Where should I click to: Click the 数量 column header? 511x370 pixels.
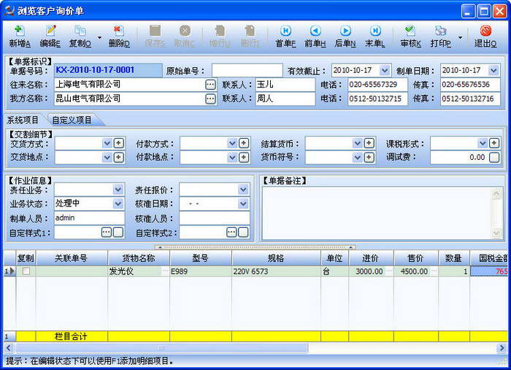coord(453,258)
